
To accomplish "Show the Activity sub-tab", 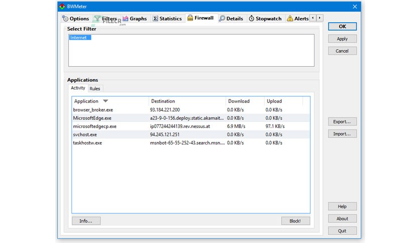I will (x=78, y=88).
